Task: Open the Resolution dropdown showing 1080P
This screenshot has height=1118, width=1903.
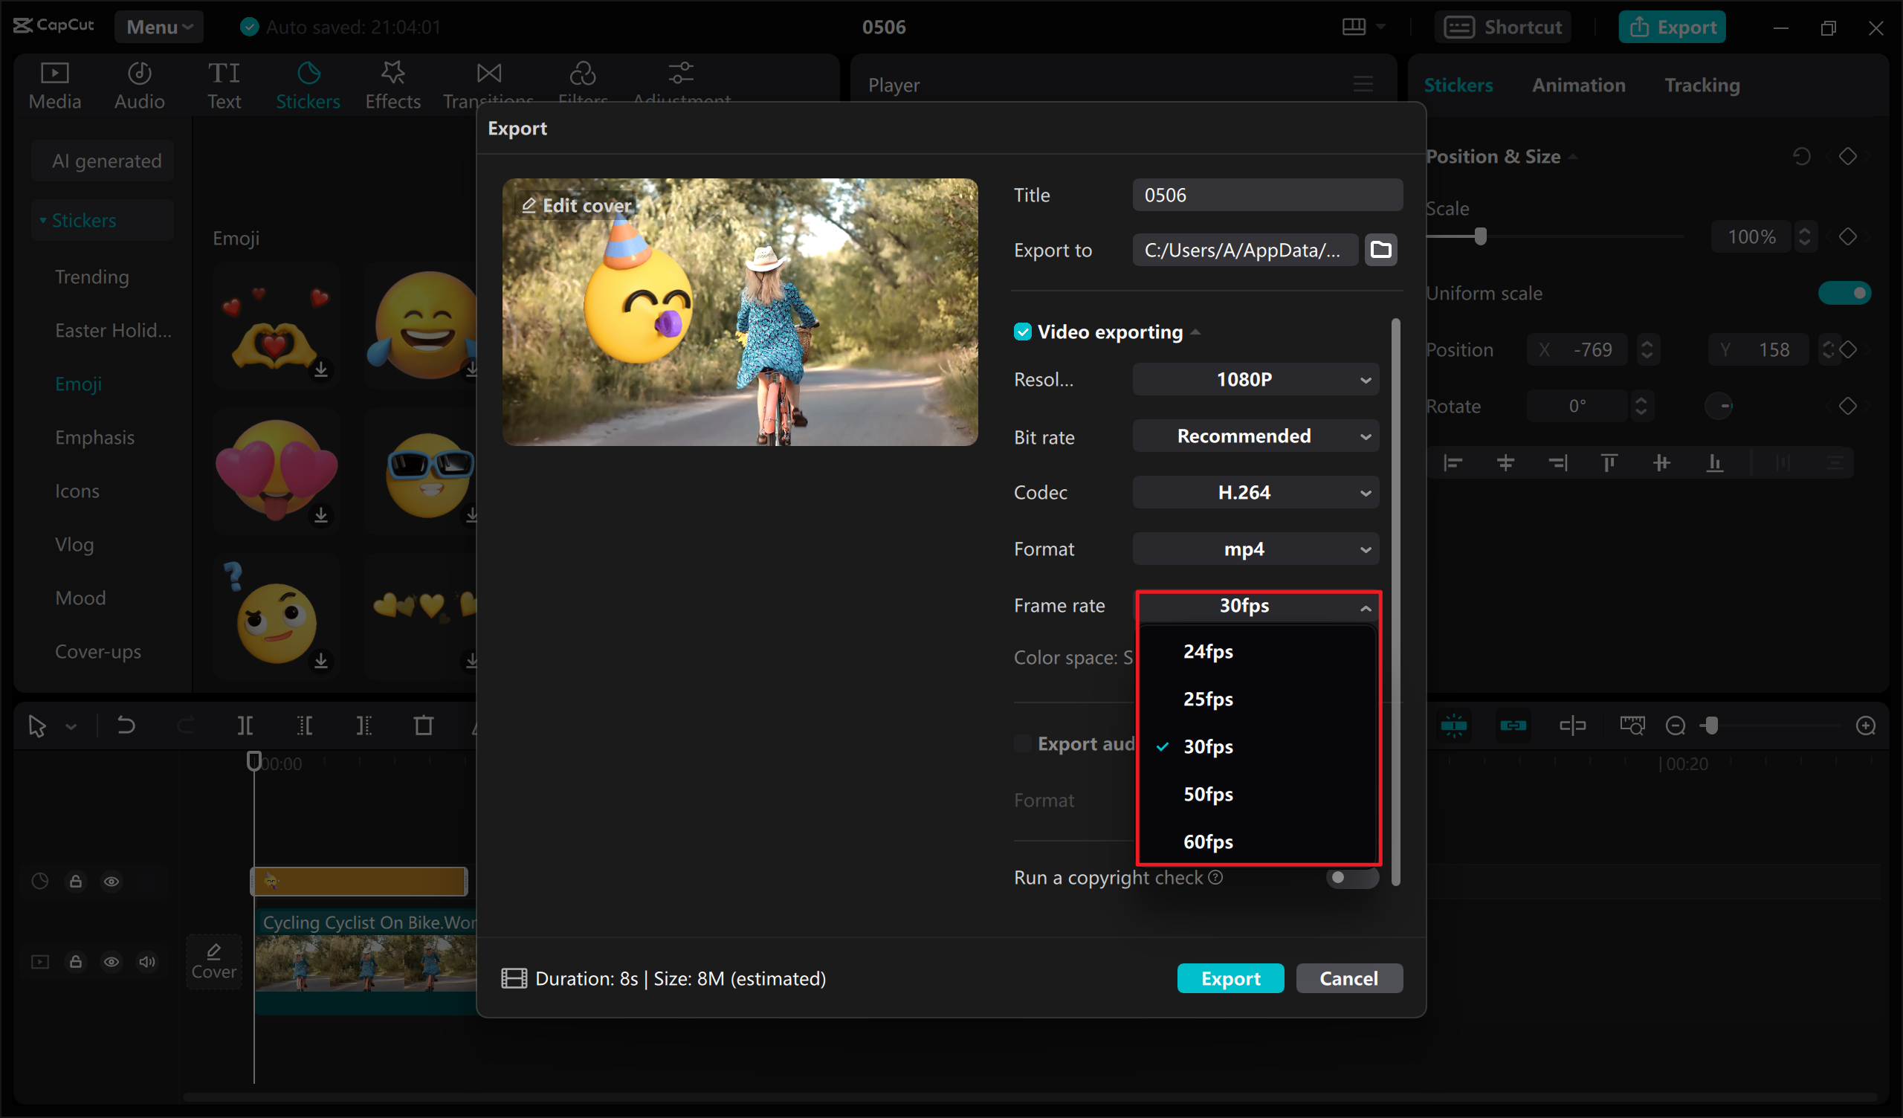Action: click(1255, 379)
